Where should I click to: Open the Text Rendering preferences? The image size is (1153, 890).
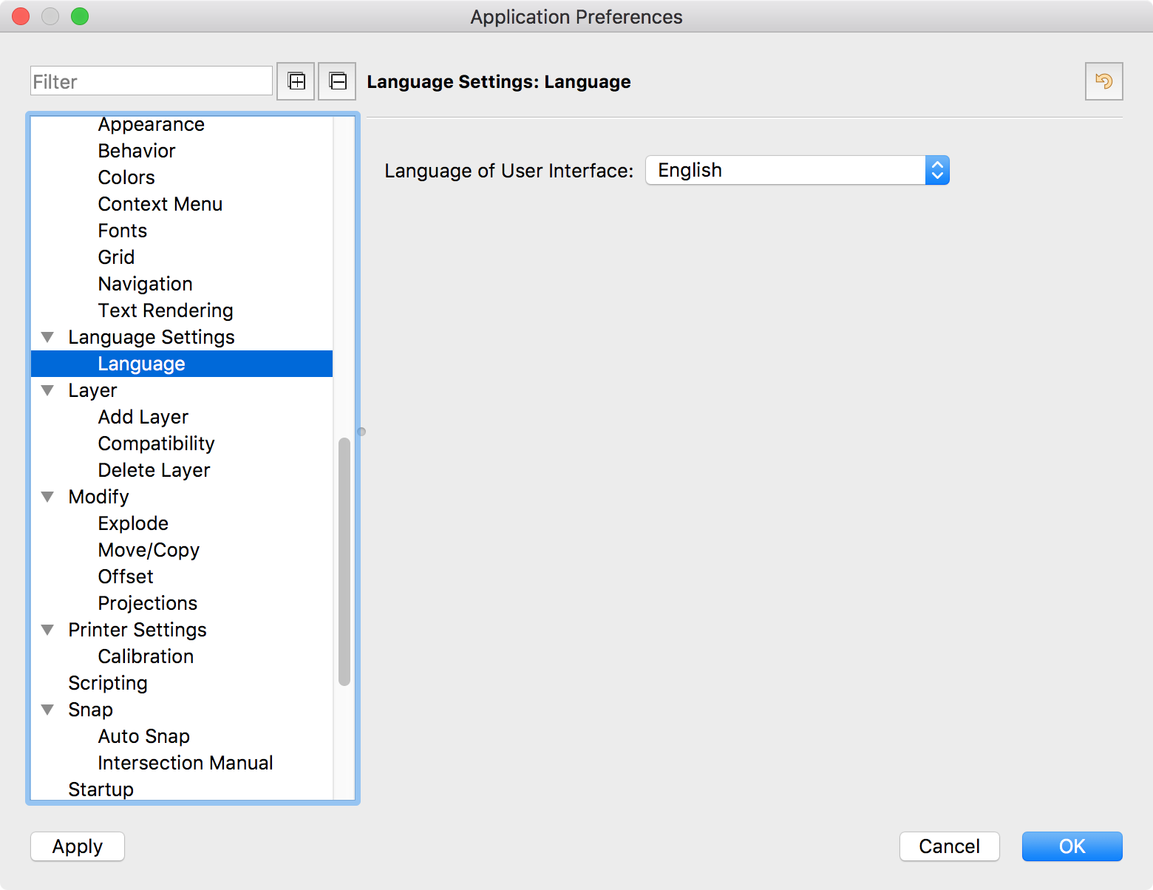(166, 310)
